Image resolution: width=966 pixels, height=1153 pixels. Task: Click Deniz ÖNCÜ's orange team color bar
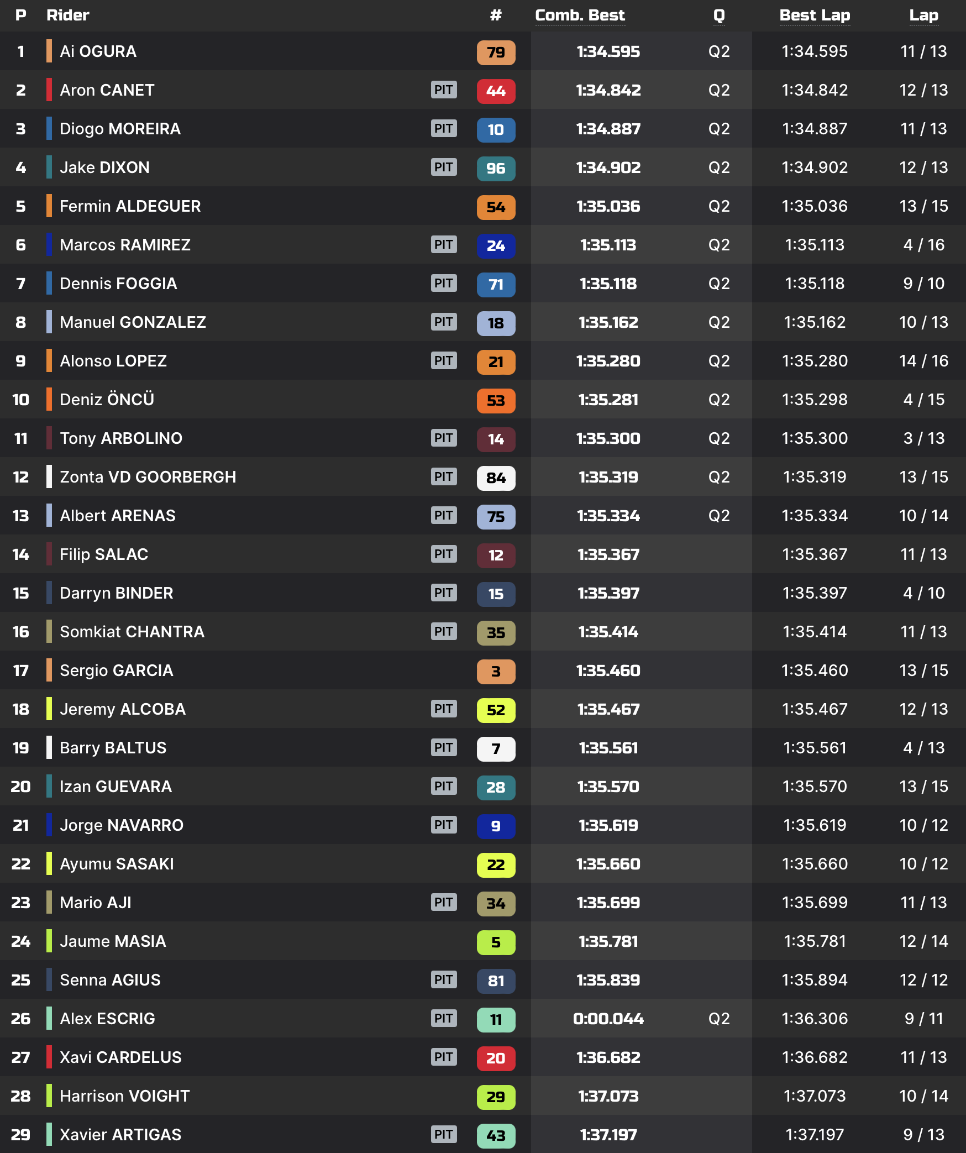tap(49, 399)
